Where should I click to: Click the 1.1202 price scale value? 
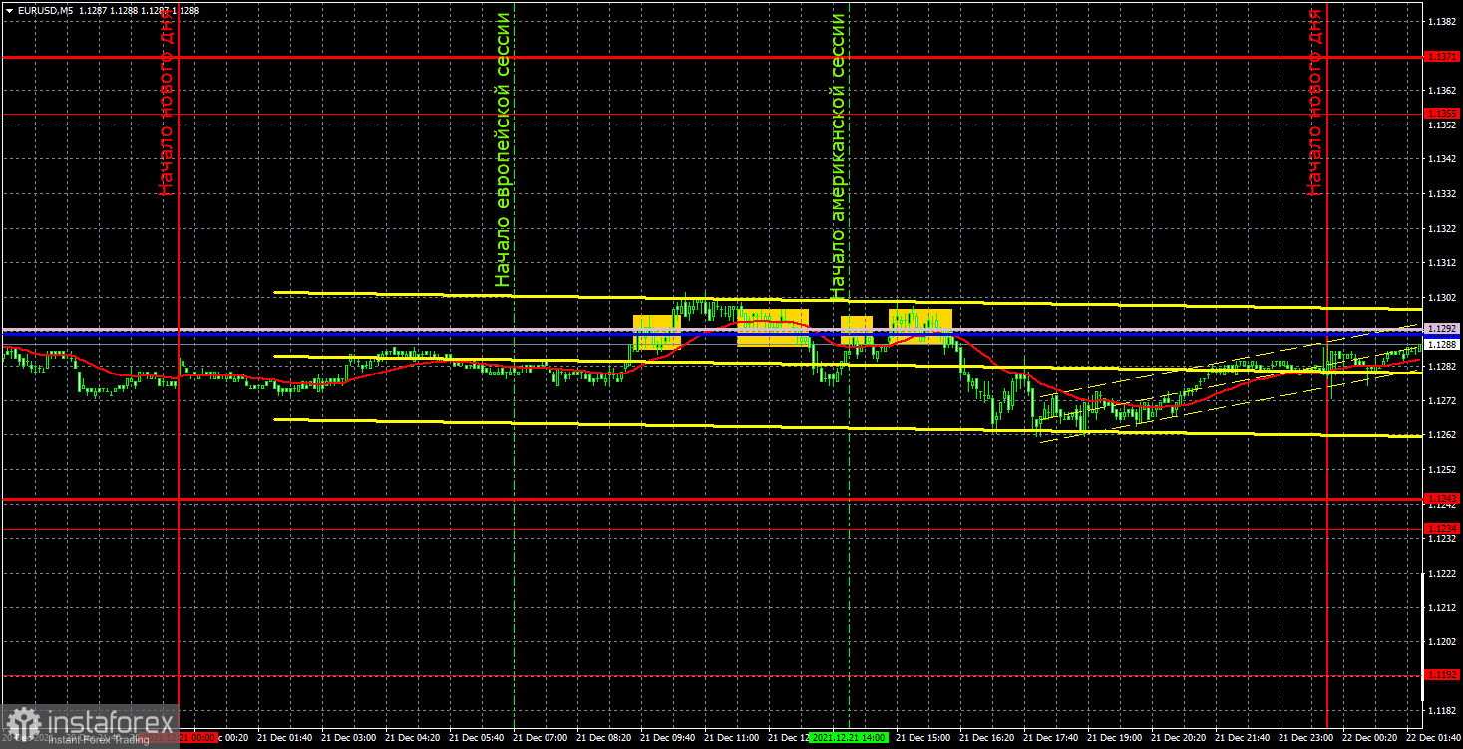click(1442, 641)
